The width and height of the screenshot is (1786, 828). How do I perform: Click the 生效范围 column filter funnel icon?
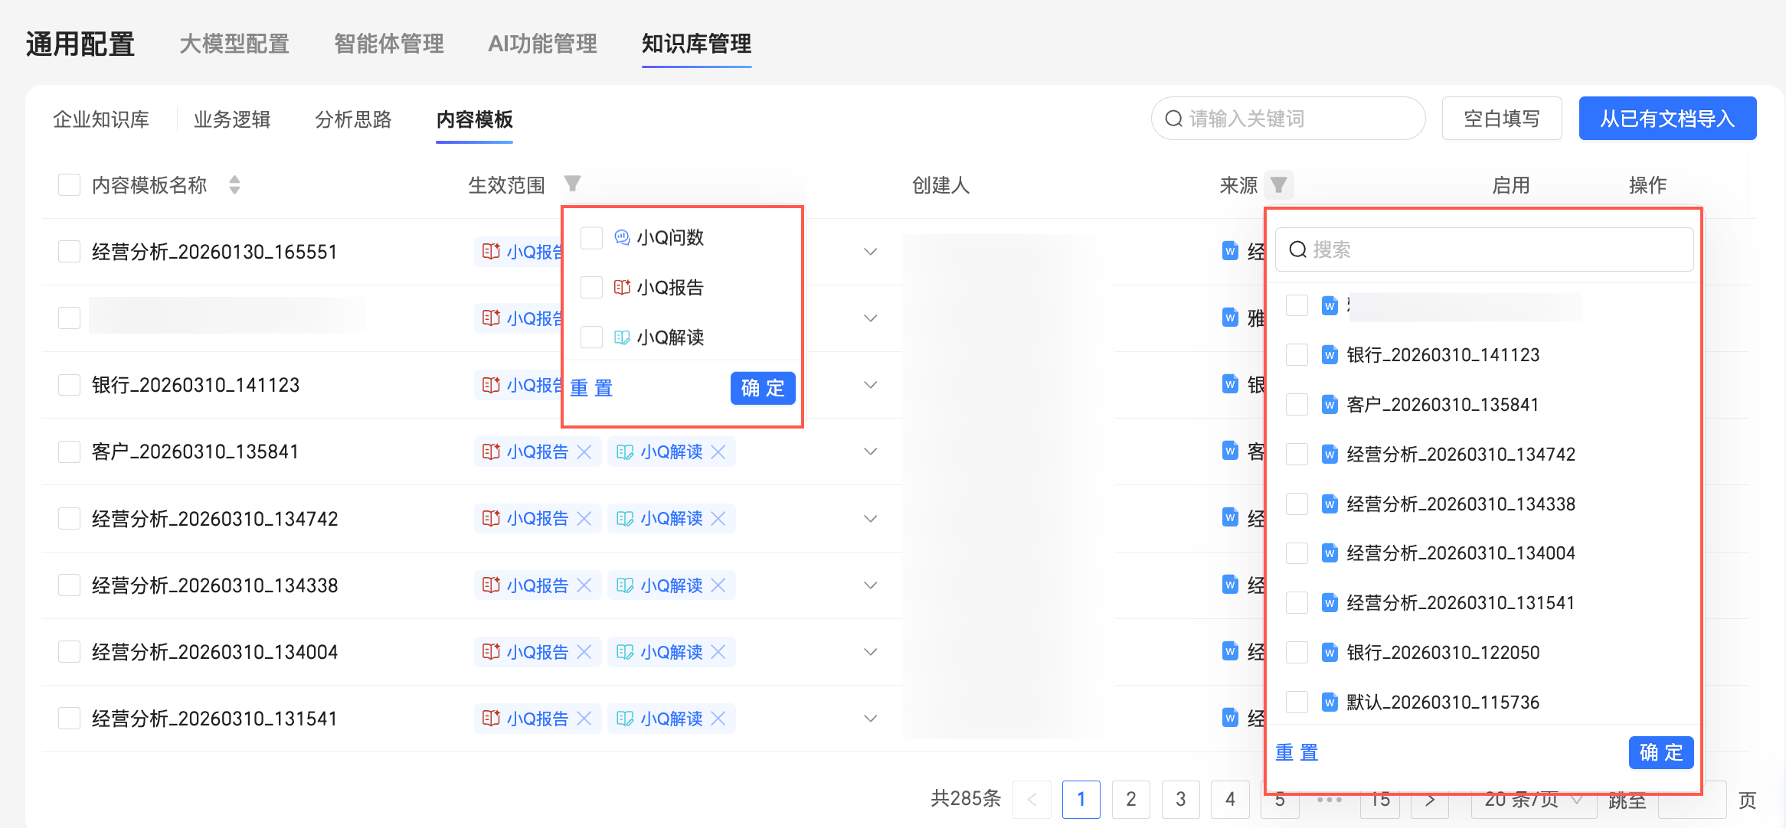click(572, 184)
